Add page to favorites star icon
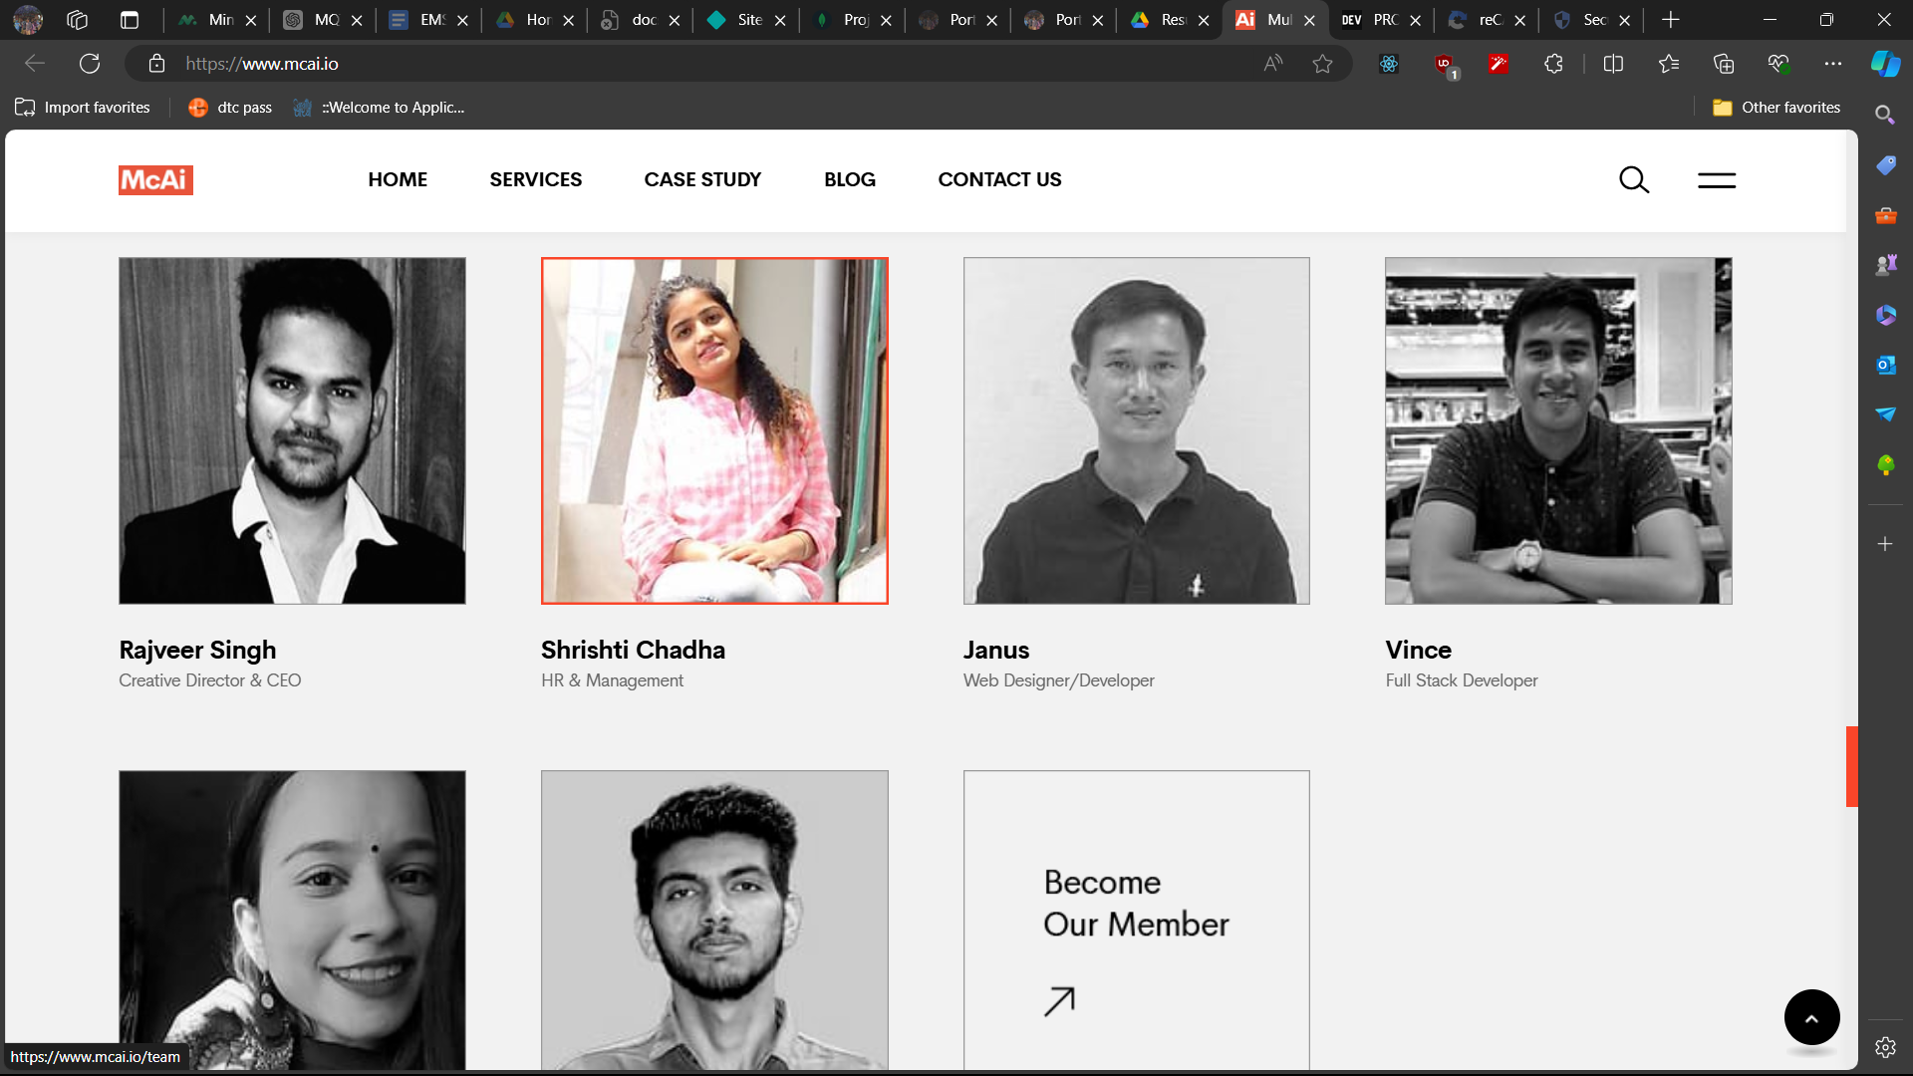The height and width of the screenshot is (1076, 1913). pyautogui.click(x=1322, y=64)
